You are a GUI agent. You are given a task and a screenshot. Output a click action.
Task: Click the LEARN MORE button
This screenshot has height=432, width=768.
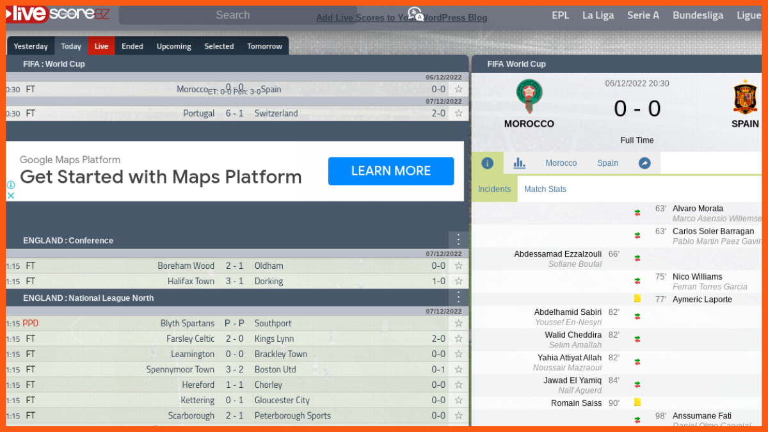click(x=390, y=171)
